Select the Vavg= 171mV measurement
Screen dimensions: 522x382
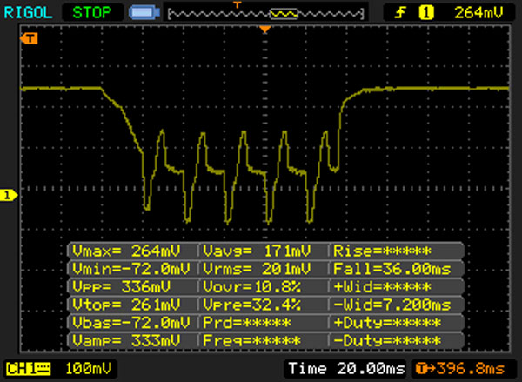pos(264,251)
